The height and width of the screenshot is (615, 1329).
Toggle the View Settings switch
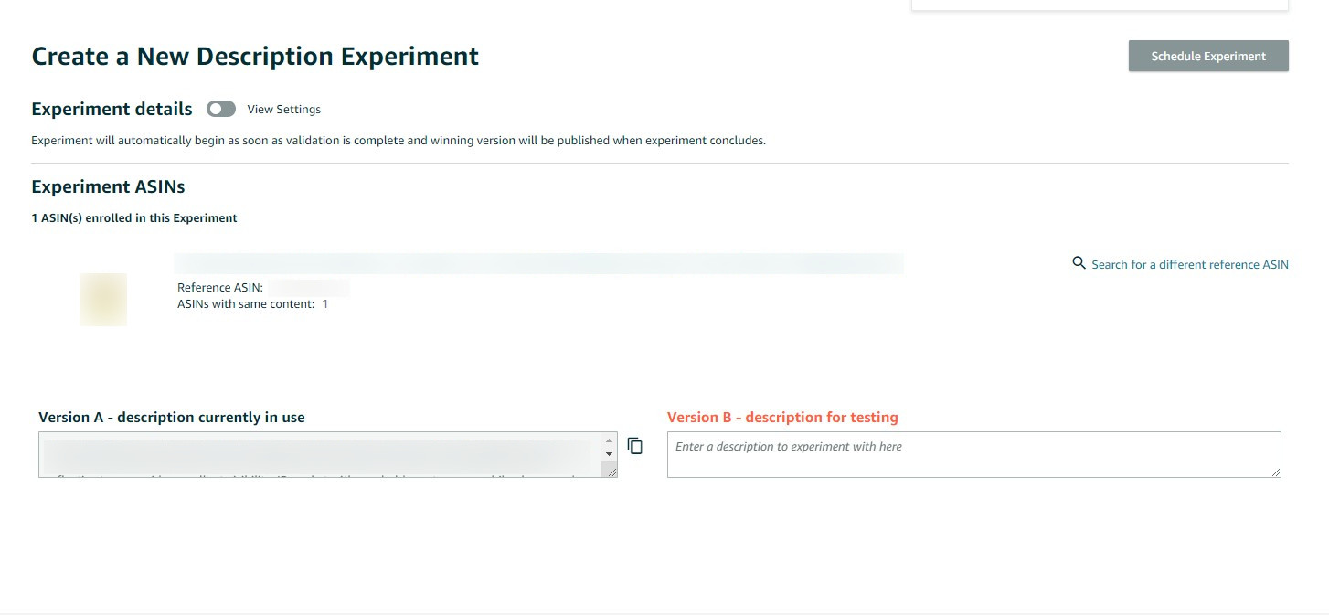221,109
